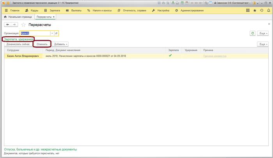The width and height of the screenshot is (273, 158).
Task: Click Доначислить сейчас button
Action: click(x=18, y=44)
